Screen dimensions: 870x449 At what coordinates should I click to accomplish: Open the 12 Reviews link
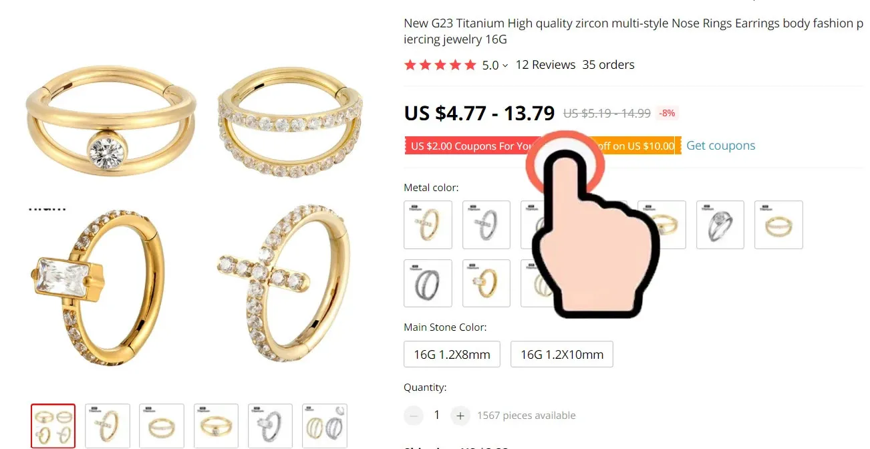[x=545, y=65]
